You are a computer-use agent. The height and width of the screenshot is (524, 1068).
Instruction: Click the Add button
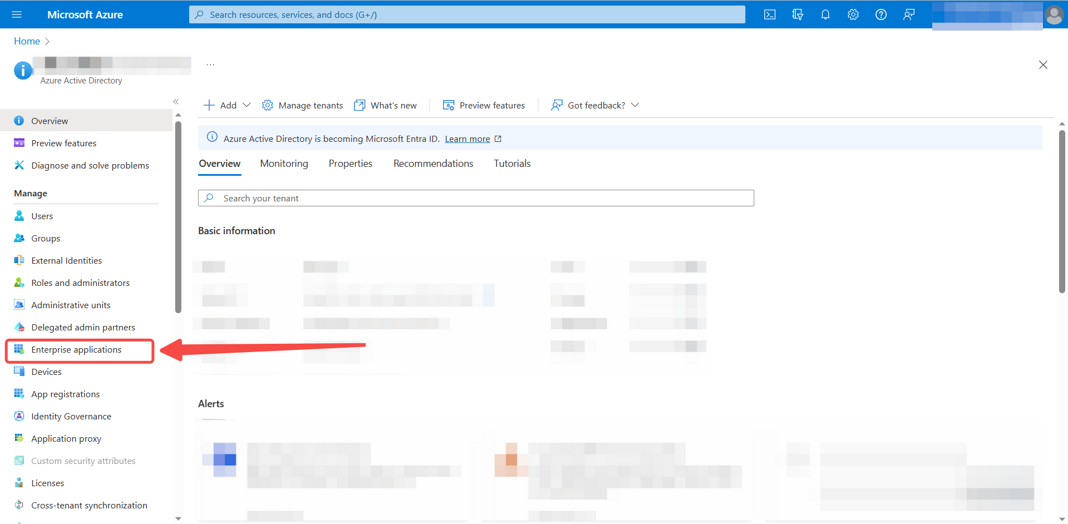tap(220, 105)
